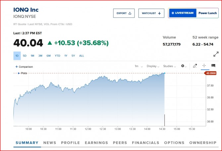Select the draw pencil tool
This screenshot has height=151, width=222.
click(195, 66)
